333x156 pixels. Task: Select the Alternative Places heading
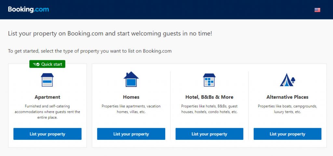(287, 97)
